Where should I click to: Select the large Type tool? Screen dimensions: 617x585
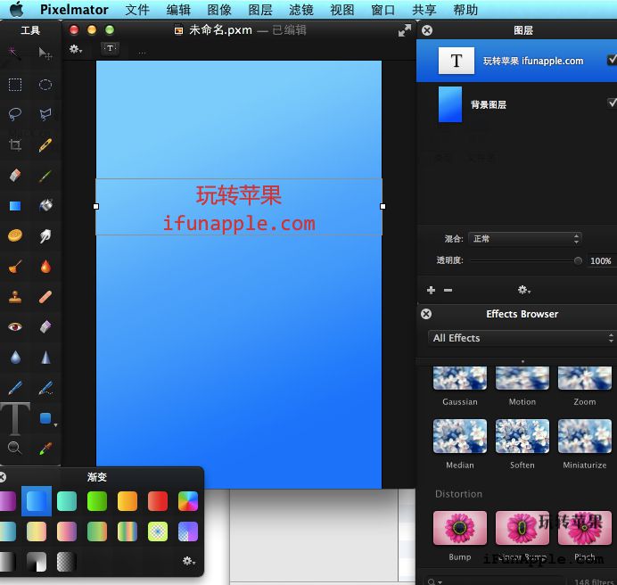point(15,418)
